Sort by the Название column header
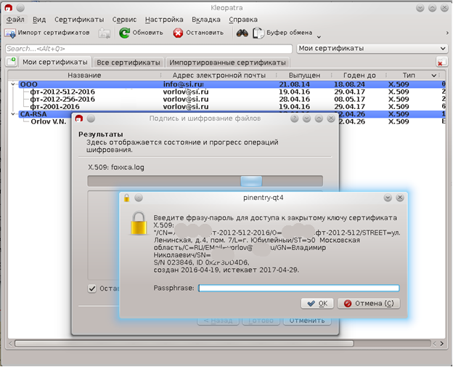The height and width of the screenshot is (367, 453). pos(84,75)
